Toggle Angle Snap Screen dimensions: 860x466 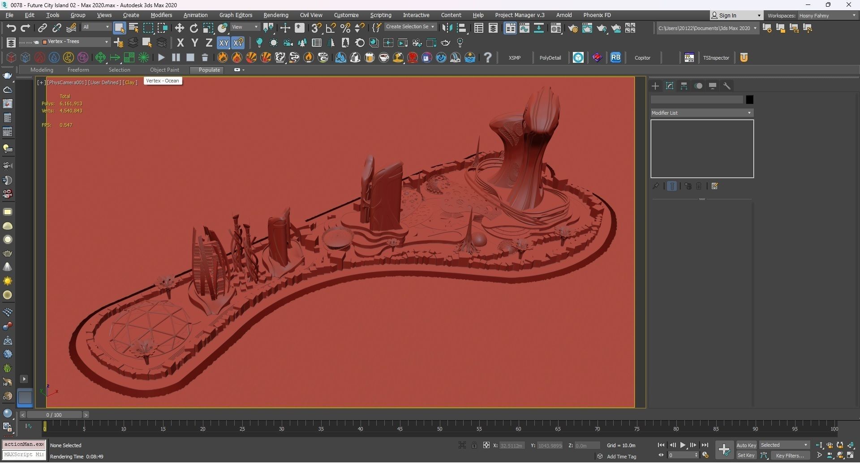coord(331,28)
